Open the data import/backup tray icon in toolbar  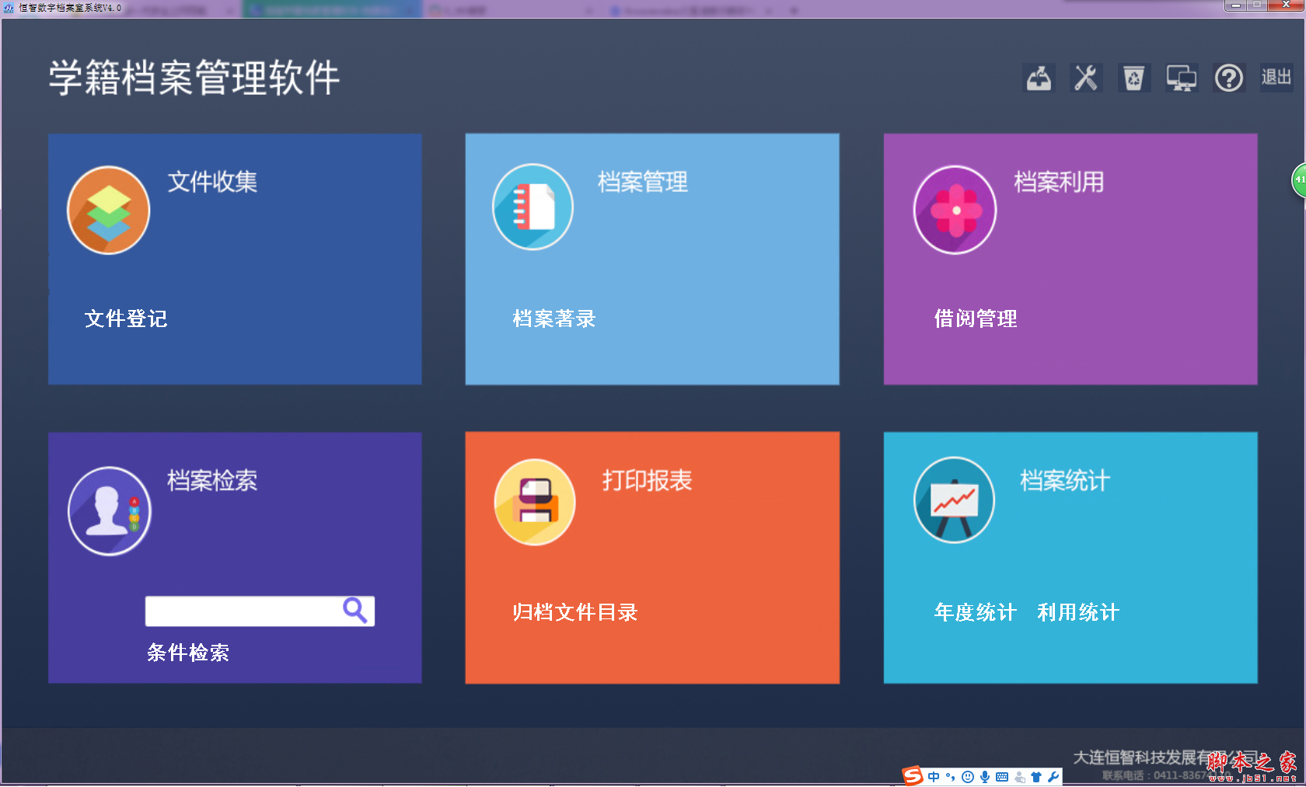tap(1038, 78)
